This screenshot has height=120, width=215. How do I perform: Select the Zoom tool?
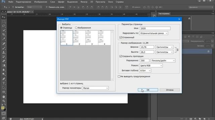point(4,101)
